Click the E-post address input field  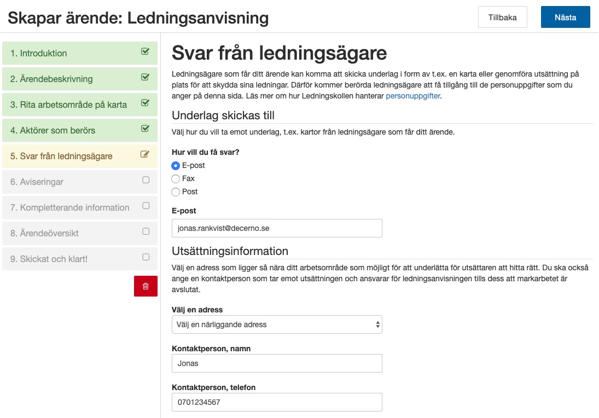[x=277, y=228]
